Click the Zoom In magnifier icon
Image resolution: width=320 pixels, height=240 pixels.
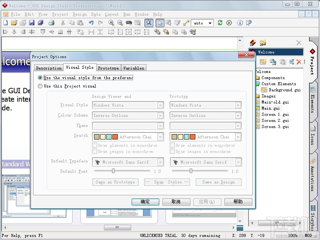(x=111, y=23)
